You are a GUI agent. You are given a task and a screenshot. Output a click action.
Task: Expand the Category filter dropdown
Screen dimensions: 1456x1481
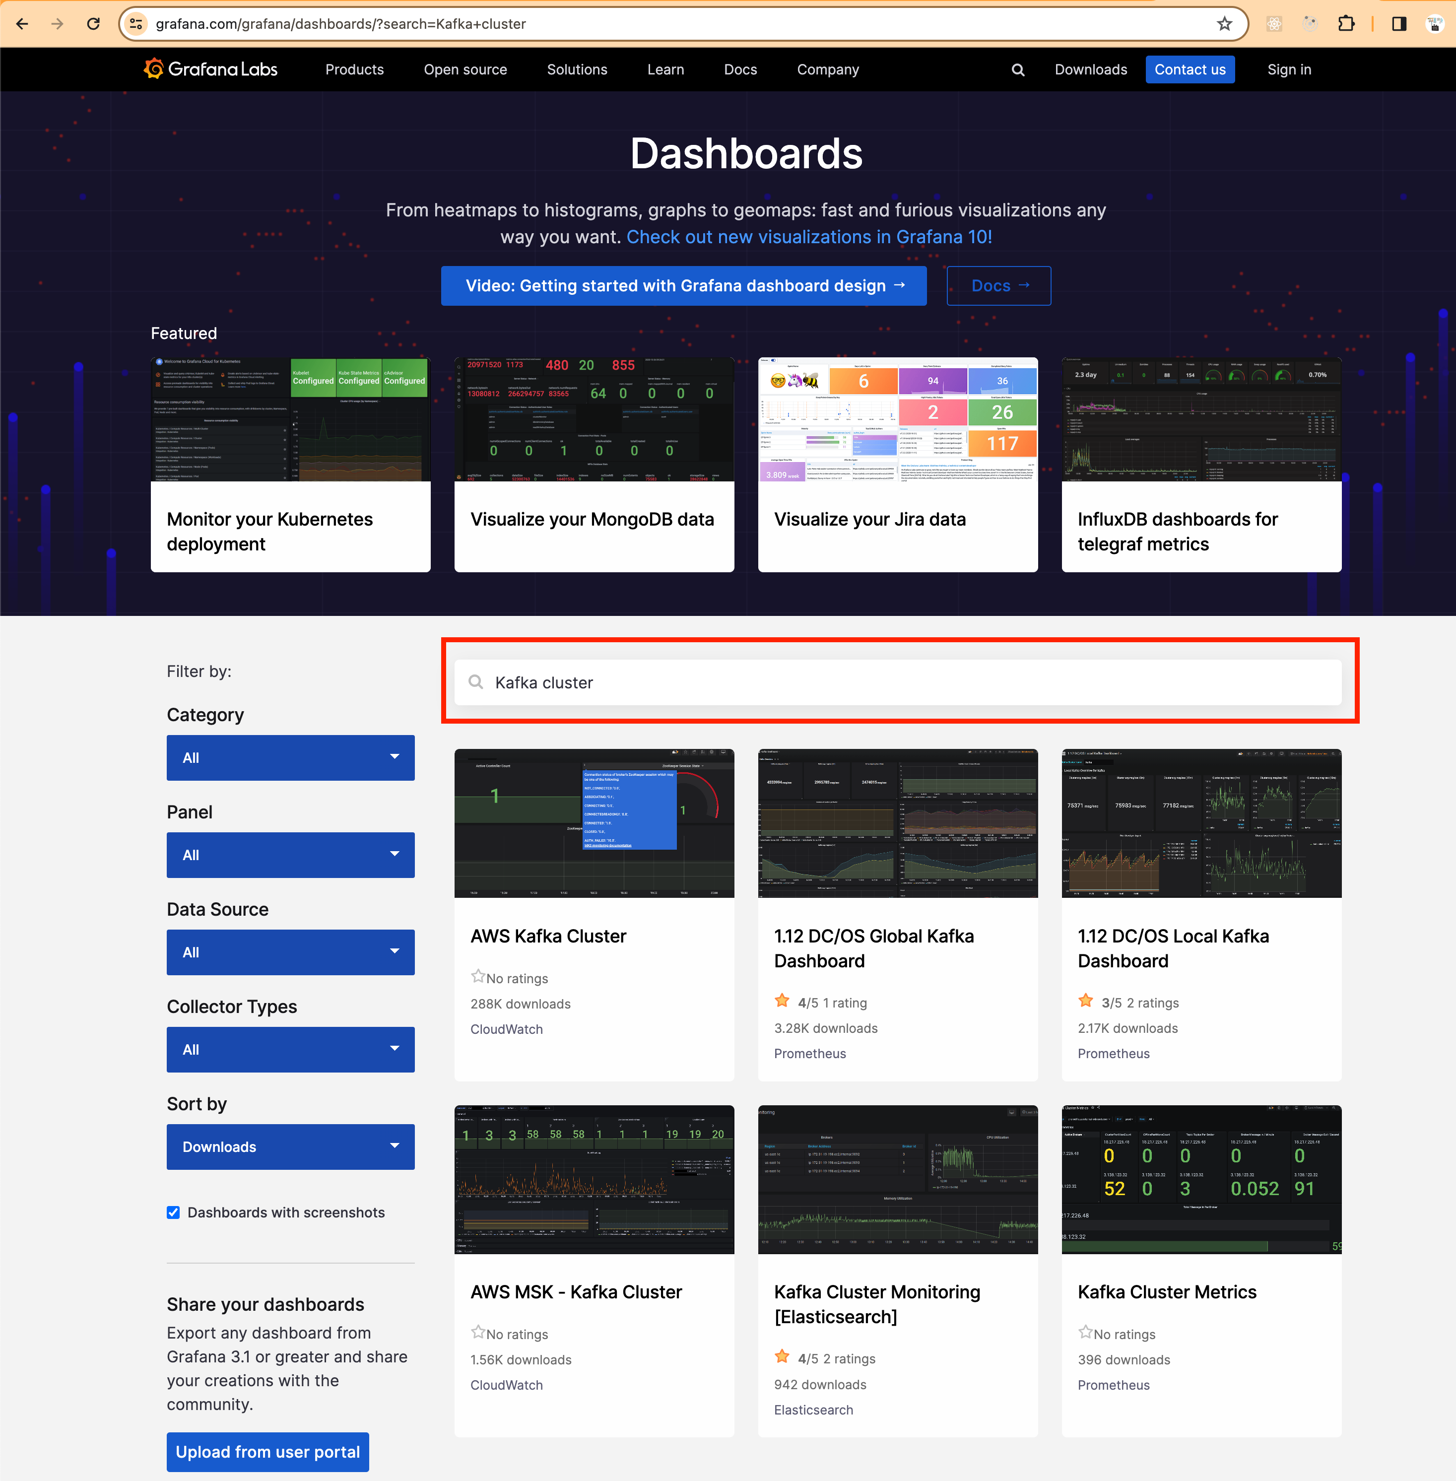point(291,757)
